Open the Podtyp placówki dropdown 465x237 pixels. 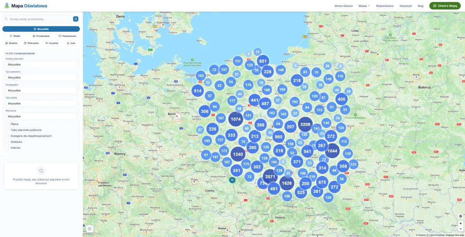[41, 64]
